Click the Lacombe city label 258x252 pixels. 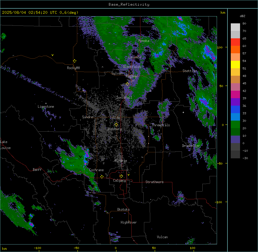click(135, 57)
